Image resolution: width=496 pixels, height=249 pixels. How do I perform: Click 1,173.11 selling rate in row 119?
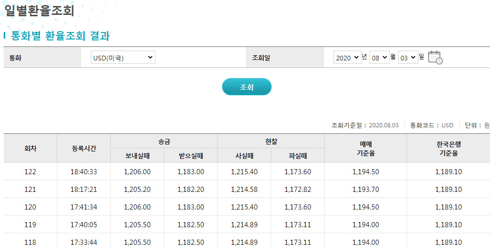click(x=298, y=225)
